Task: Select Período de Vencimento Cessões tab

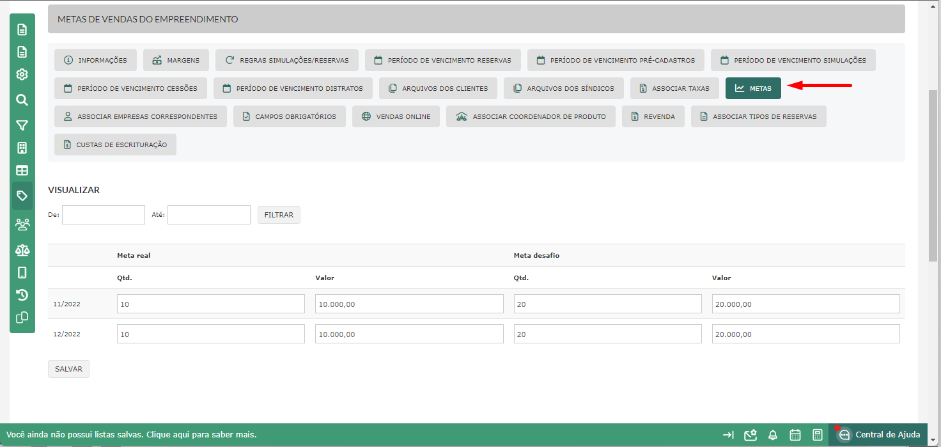Action: point(130,88)
